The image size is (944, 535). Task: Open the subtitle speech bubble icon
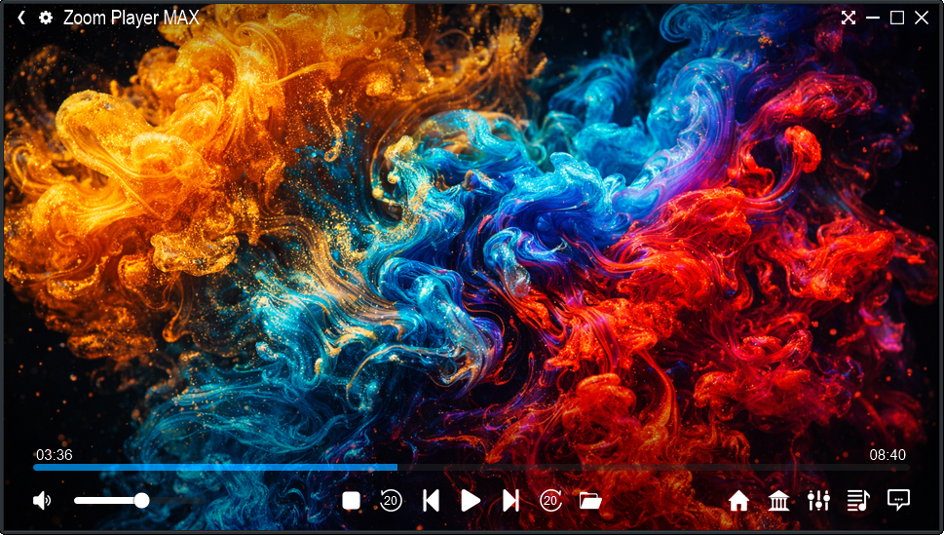click(898, 500)
